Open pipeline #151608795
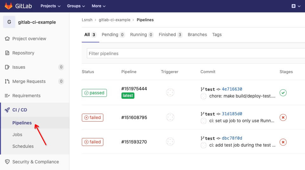This screenshot has width=305, height=170. [x=134, y=117]
